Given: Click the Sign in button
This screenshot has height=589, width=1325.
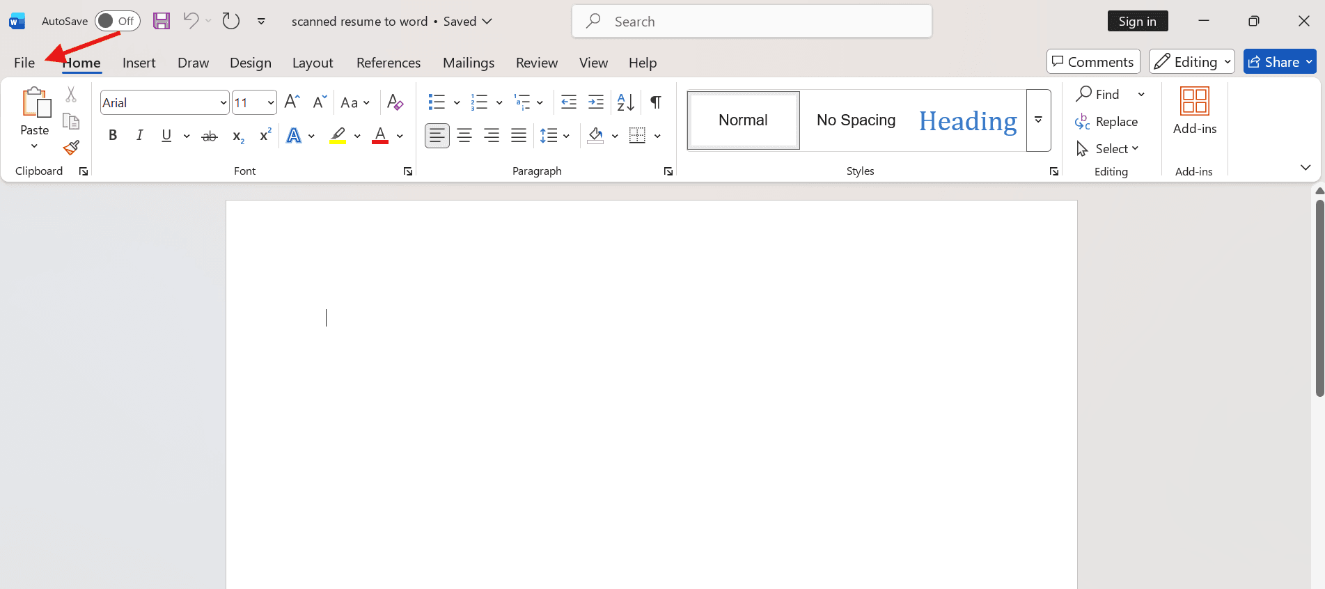Looking at the screenshot, I should tap(1137, 21).
